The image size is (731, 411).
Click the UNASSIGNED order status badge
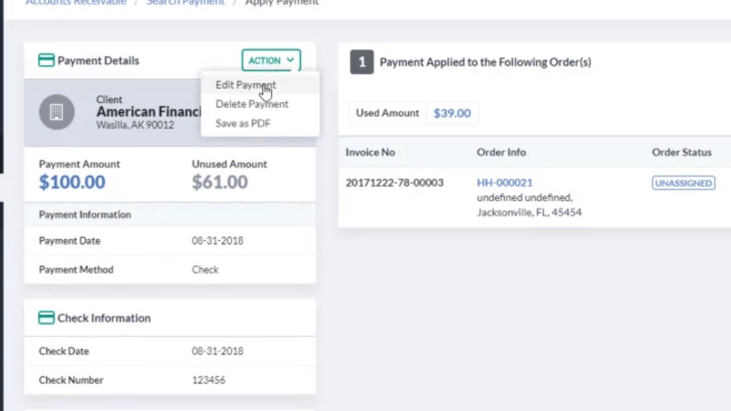683,183
